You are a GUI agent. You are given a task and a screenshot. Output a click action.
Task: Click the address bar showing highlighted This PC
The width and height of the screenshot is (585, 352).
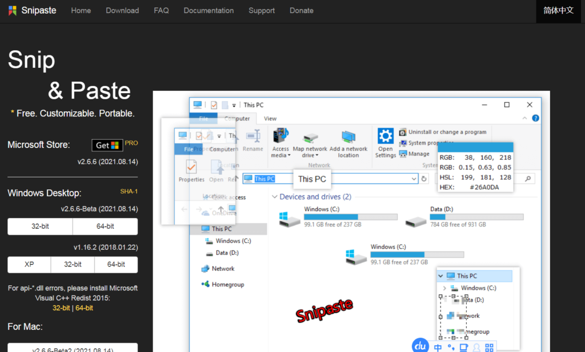[330, 179]
